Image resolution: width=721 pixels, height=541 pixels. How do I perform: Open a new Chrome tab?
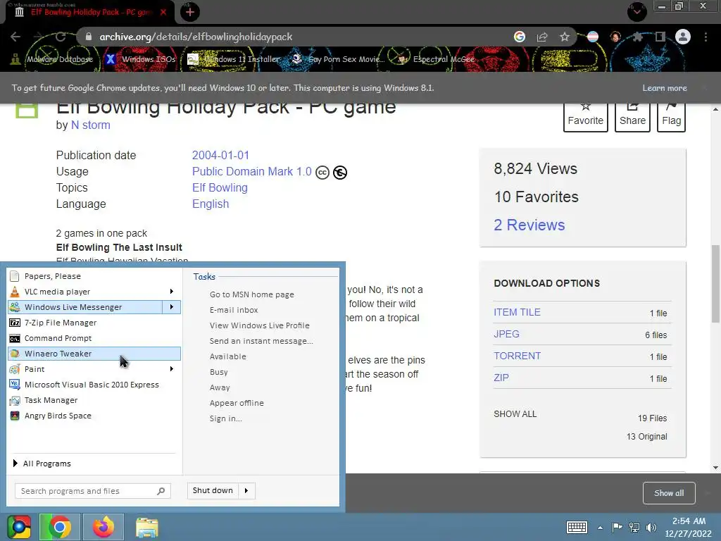tap(190, 13)
